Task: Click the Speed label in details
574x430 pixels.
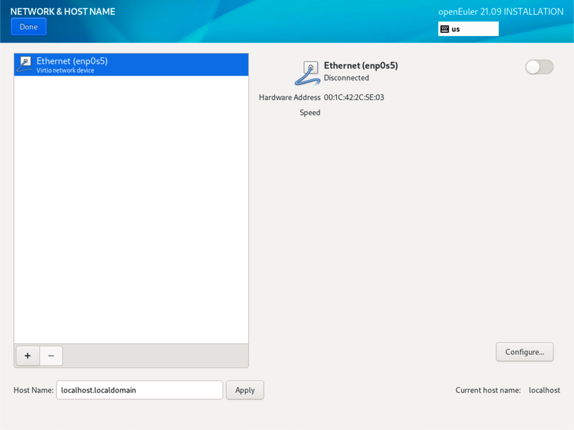Action: coord(310,112)
